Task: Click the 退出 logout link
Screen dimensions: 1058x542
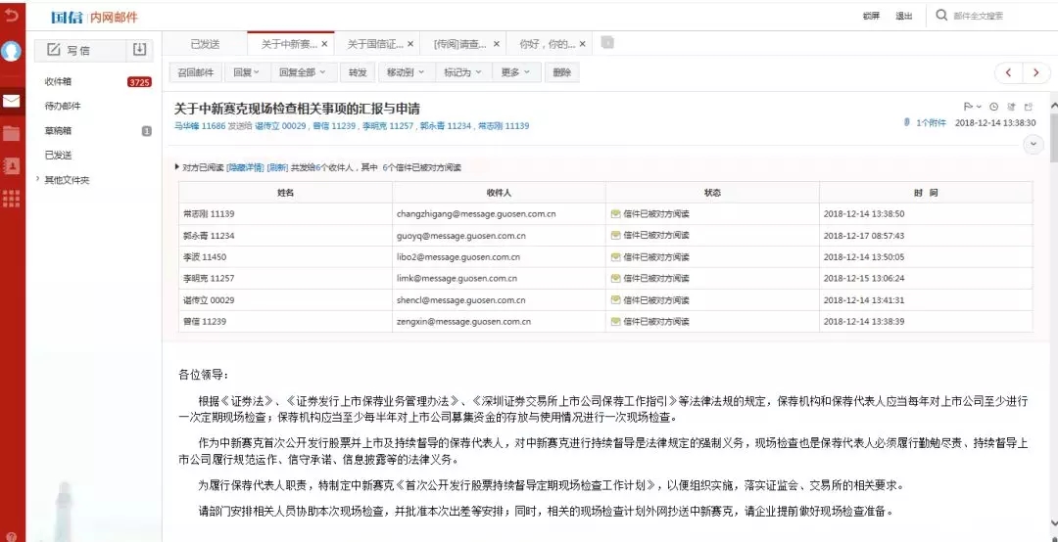Action: click(x=903, y=17)
